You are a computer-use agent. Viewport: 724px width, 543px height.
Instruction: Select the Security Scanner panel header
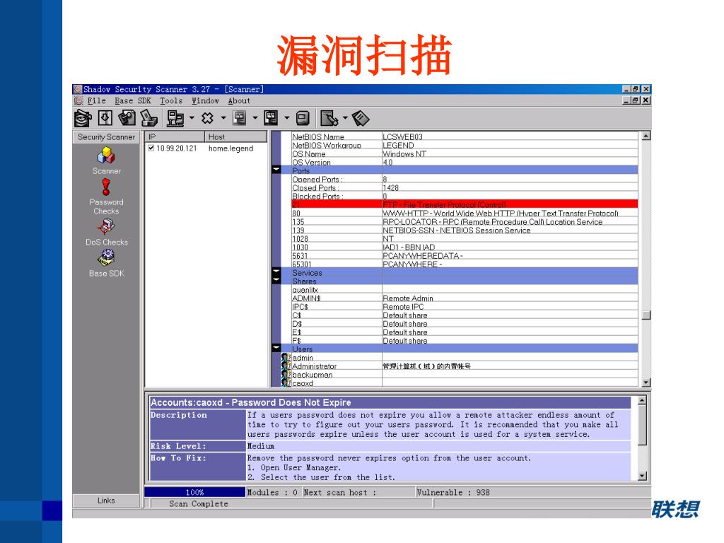click(106, 136)
